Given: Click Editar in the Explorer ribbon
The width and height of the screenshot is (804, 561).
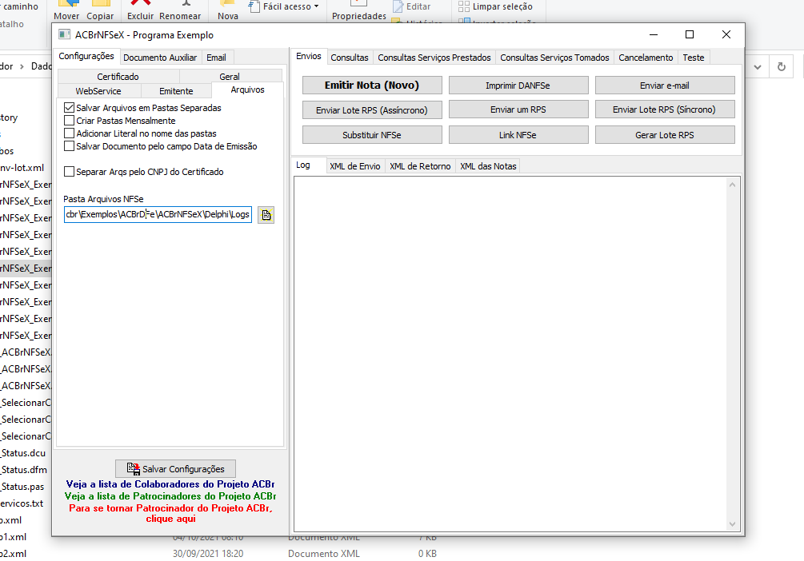Looking at the screenshot, I should (412, 6).
